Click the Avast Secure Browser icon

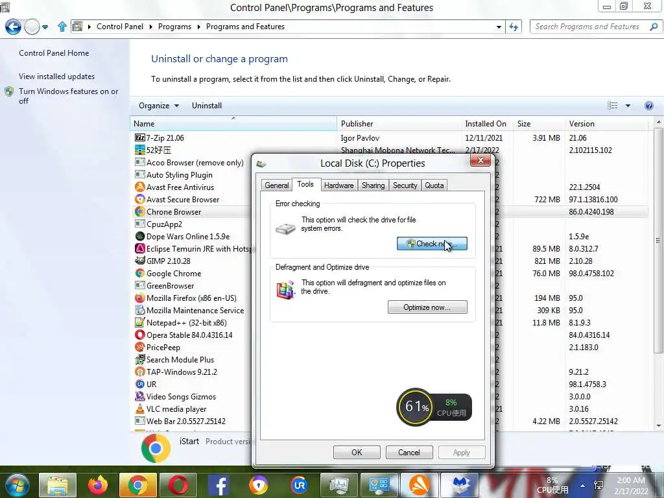point(139,199)
